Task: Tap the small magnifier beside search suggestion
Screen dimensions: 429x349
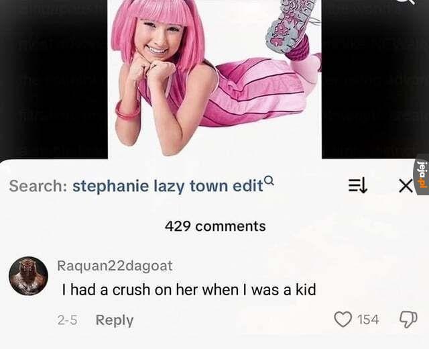Action: [269, 180]
